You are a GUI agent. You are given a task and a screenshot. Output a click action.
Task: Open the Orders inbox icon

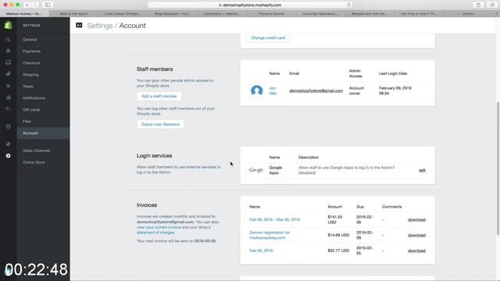point(8,62)
